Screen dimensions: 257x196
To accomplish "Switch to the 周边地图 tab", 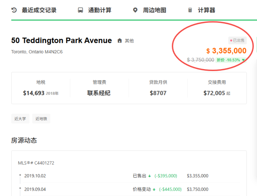I will [155, 10].
